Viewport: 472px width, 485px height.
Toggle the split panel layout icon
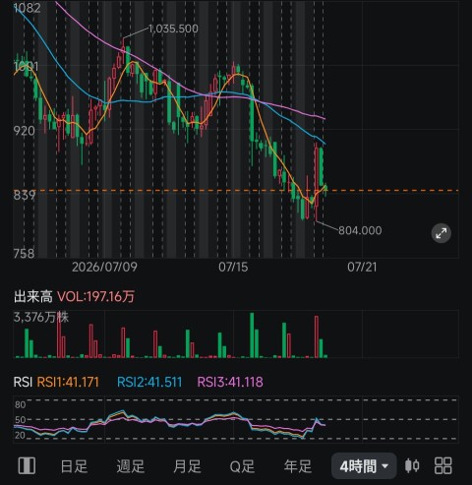[x=27, y=465]
